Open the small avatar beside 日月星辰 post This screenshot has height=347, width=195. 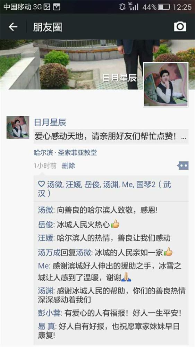coord(18,127)
